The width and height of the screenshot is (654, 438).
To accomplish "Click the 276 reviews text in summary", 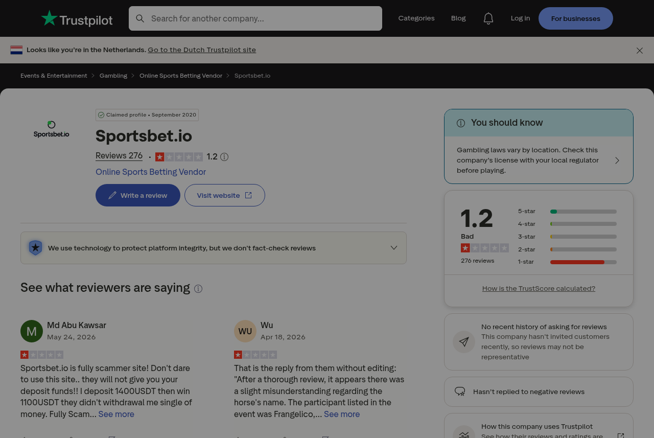I will (478, 261).
